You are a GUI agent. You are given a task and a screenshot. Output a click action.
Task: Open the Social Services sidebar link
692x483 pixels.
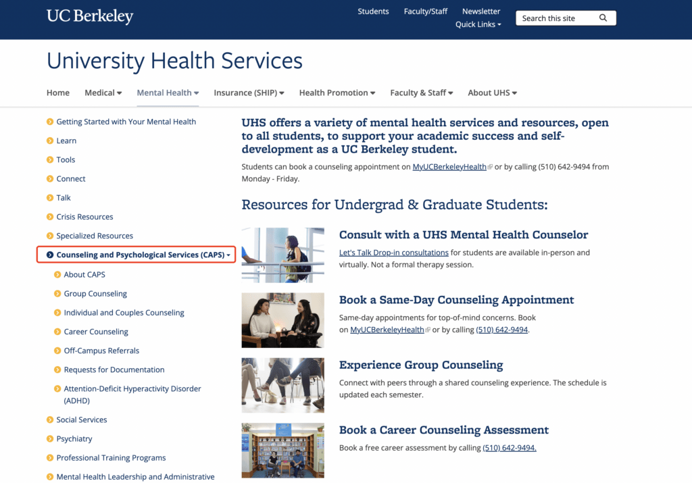click(82, 420)
